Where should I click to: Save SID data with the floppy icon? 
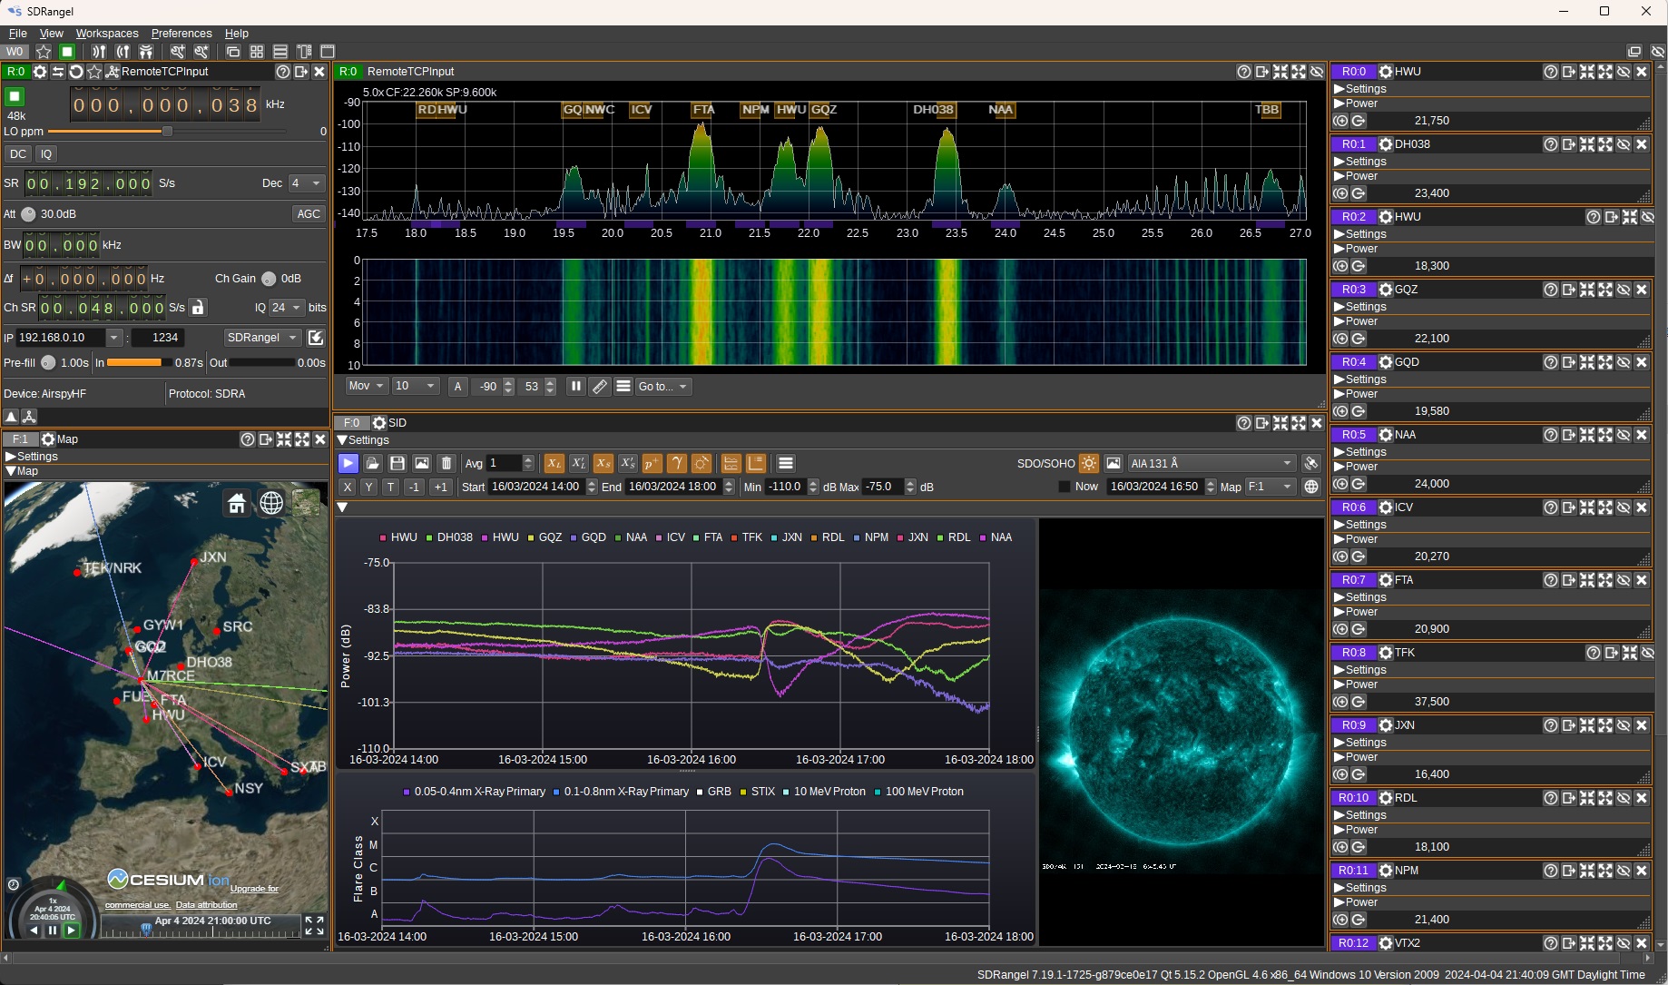397,464
